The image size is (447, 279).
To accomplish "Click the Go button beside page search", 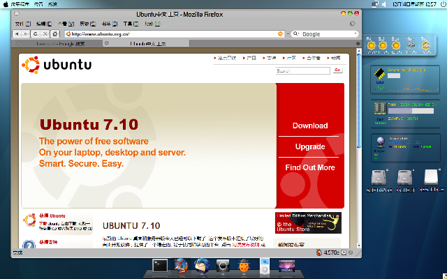I will point(337,70).
